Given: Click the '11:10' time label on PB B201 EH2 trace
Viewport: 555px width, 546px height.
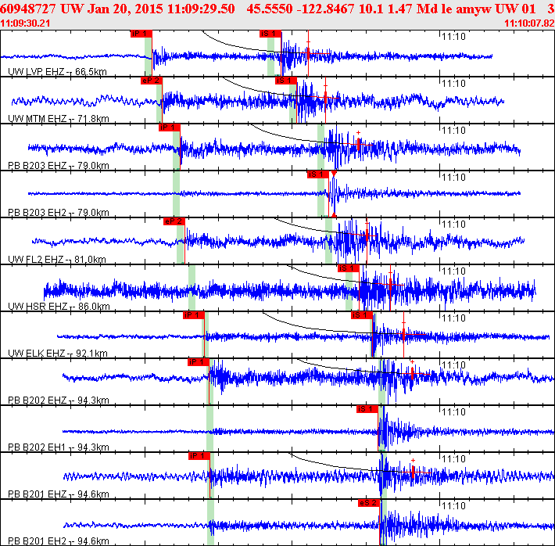Looking at the screenshot, I should 453,505.
